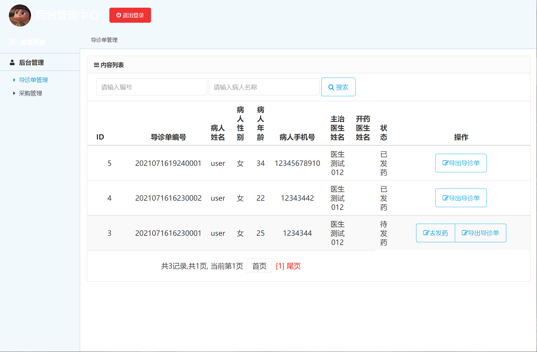The width and height of the screenshot is (537, 352).
Task: Click 去发药 for record ID 3
Action: (x=436, y=233)
